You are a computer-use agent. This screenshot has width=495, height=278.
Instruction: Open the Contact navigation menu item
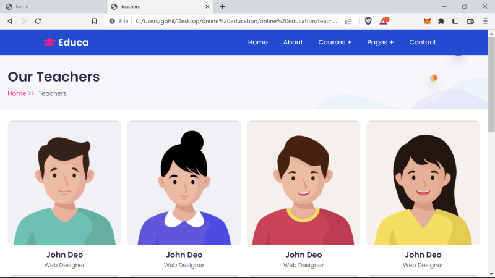coord(423,42)
